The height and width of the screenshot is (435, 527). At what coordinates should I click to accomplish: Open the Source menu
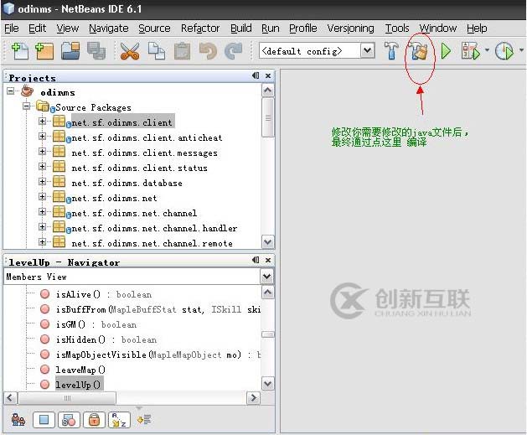(154, 28)
